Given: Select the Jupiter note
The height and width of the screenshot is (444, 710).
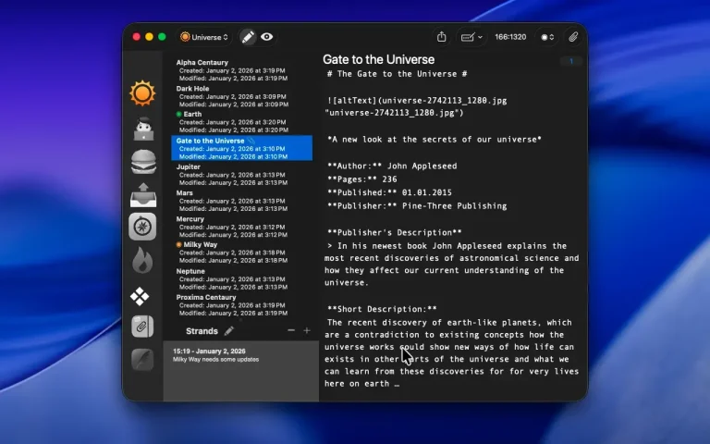Looking at the screenshot, I should pyautogui.click(x=242, y=175).
